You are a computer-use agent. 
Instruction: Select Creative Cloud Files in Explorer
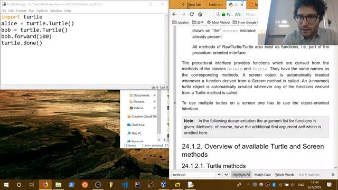point(142,116)
